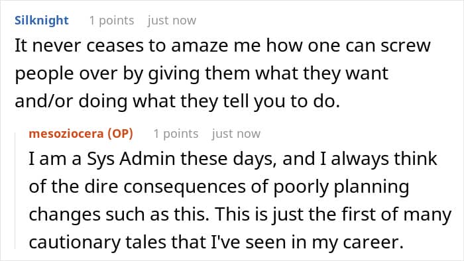Click the line 'I am a Sys Admin these days'
464x261 pixels.
coord(233,159)
